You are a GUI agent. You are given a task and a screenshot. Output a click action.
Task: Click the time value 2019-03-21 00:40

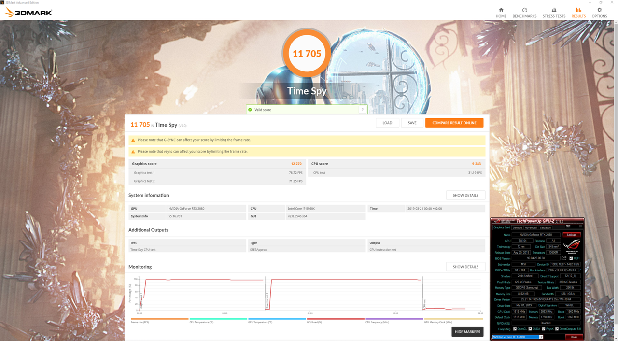tap(425, 209)
